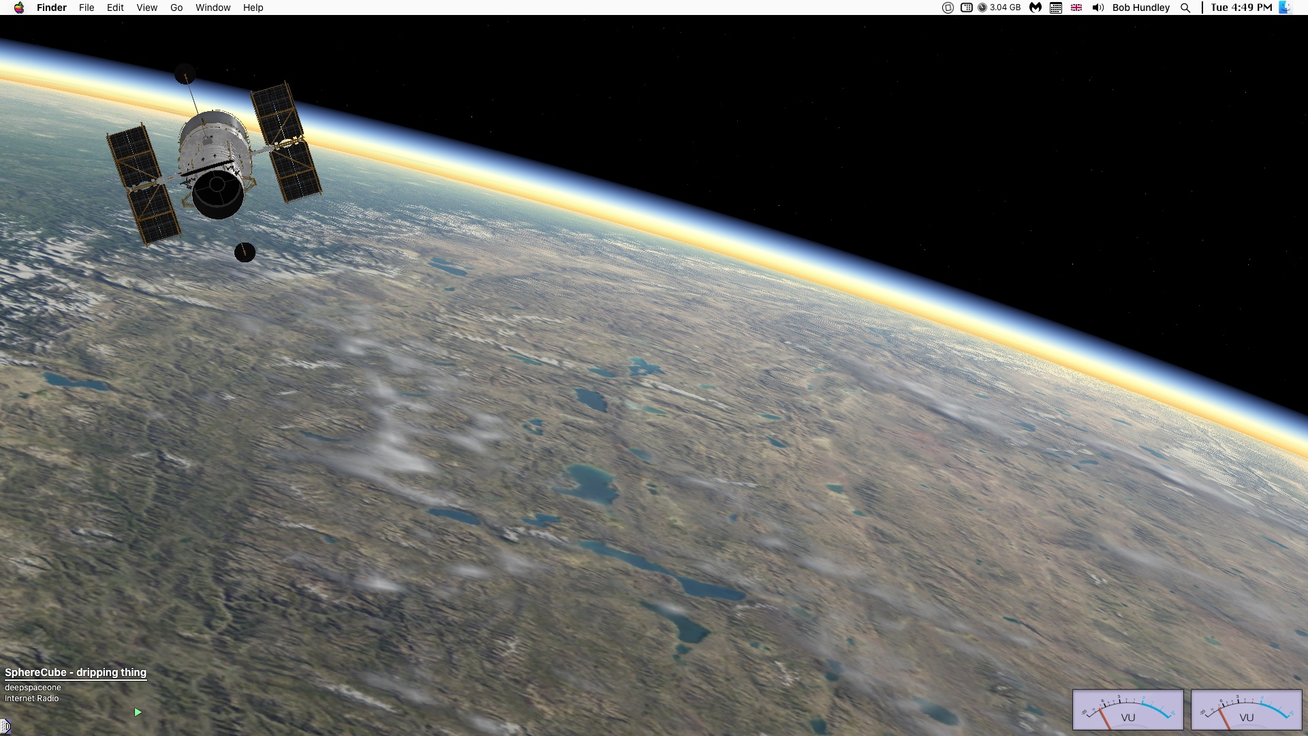Open the Bob Hundley user menu

tap(1141, 7)
